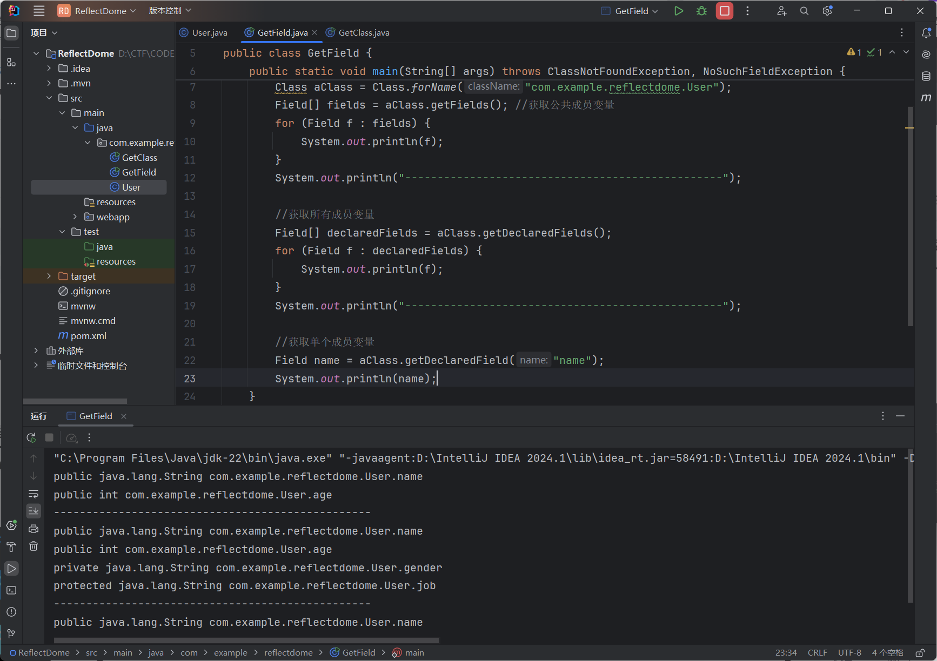Rerun GetField in the Run panel
Image resolution: width=937 pixels, height=661 pixels.
click(x=31, y=437)
